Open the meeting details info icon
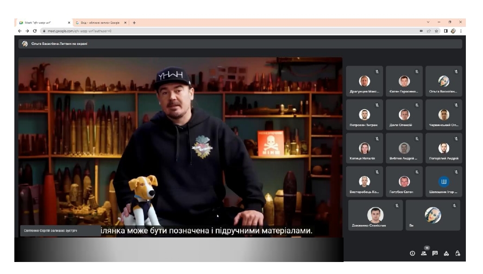 point(412,253)
